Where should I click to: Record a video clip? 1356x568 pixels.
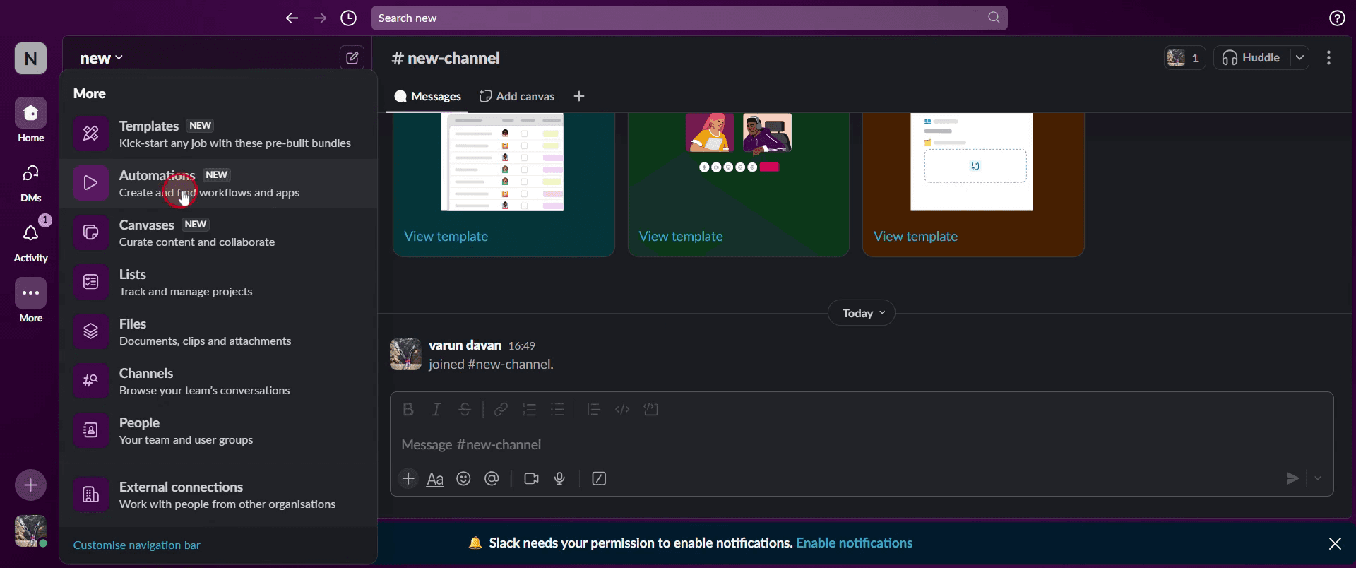(x=531, y=479)
